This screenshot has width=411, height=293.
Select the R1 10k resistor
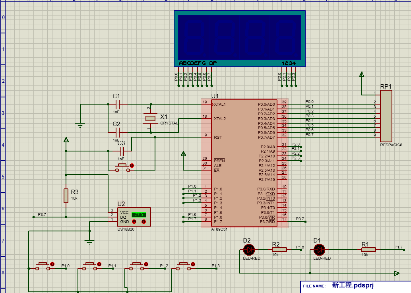(368, 250)
